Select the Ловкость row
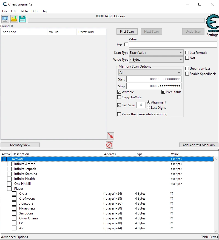The width and height of the screenshot is (219, 240). click(x=107, y=203)
